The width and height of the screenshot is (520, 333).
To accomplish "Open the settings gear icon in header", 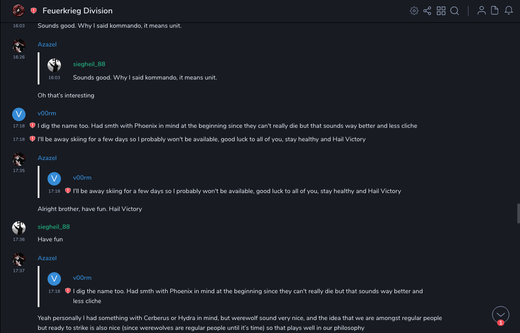I will (x=414, y=11).
